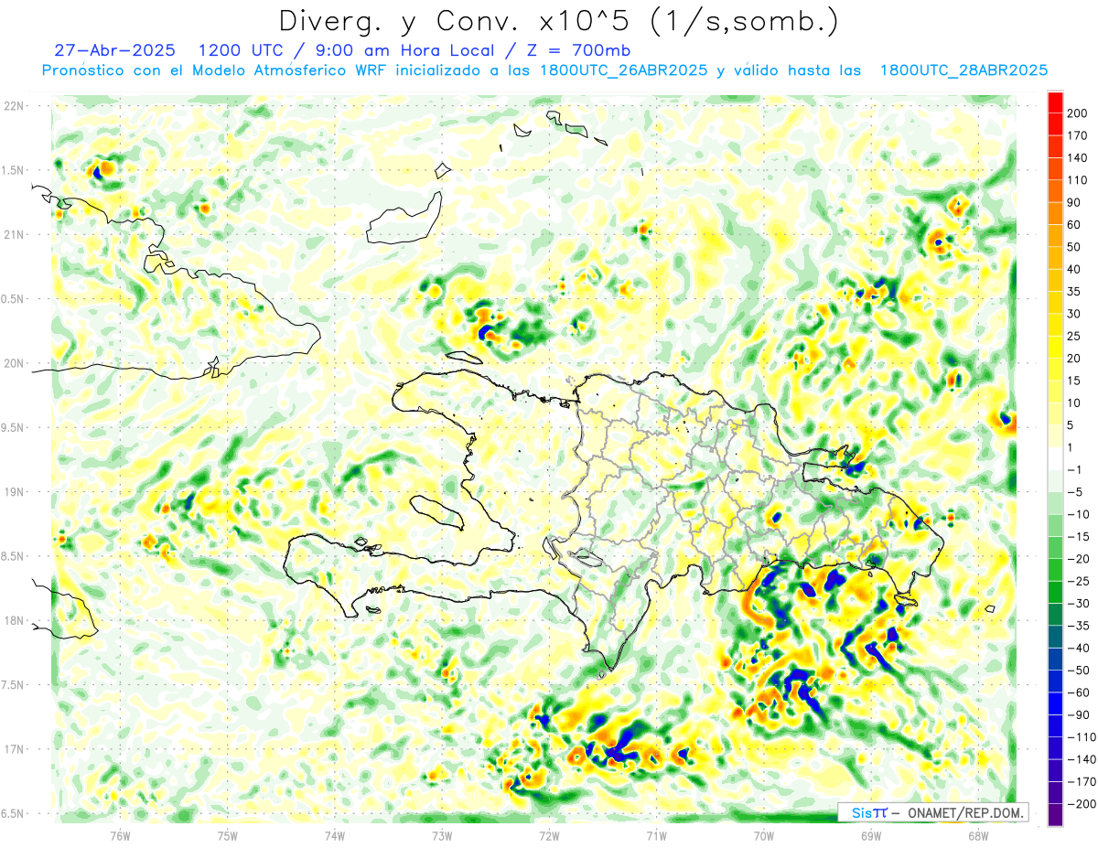Click the "70W" longitude label
The image size is (1098, 848).
(763, 834)
